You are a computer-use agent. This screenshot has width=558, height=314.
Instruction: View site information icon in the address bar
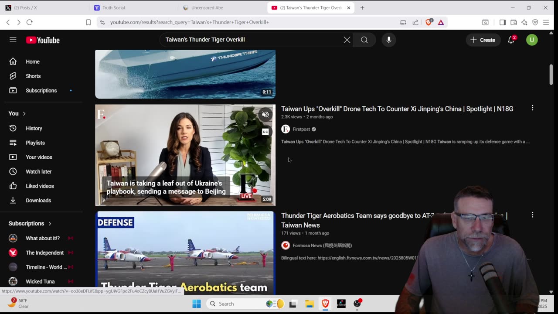pyautogui.click(x=102, y=22)
